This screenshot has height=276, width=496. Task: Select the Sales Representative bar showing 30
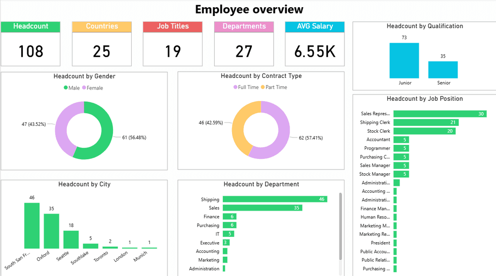pos(439,114)
